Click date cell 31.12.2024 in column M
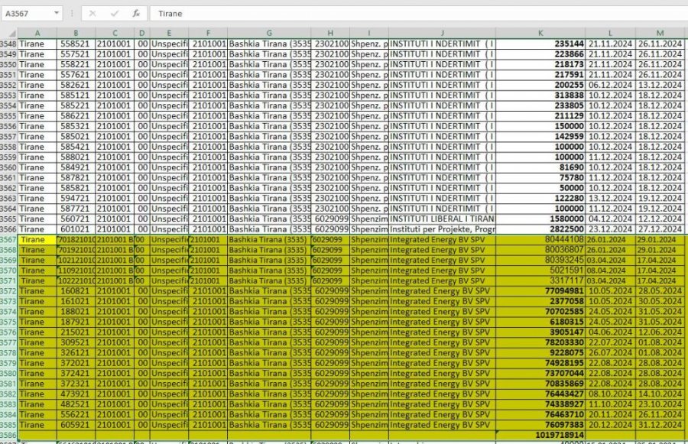The width and height of the screenshot is (688, 444). point(660,425)
